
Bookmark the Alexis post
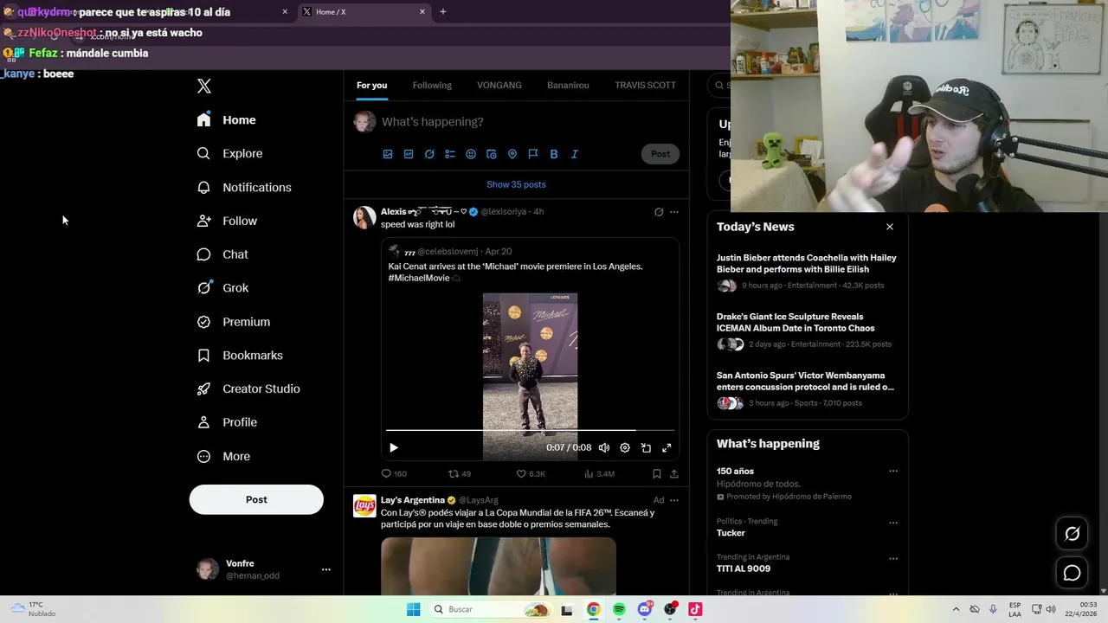tap(657, 474)
